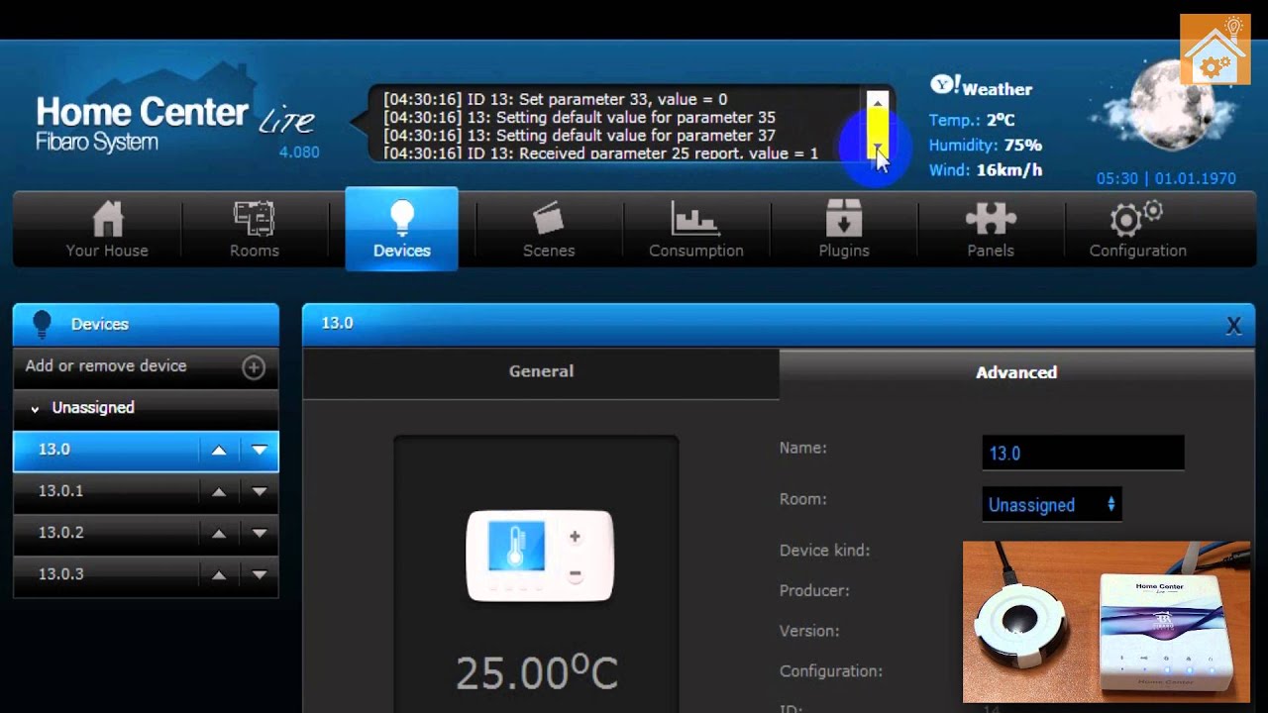Click the thermostat minus button

click(575, 574)
